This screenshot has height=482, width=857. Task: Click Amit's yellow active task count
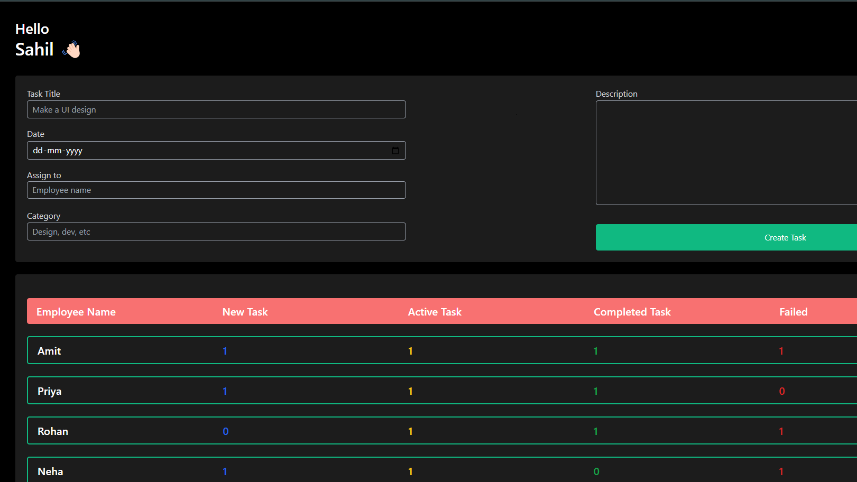coord(410,351)
